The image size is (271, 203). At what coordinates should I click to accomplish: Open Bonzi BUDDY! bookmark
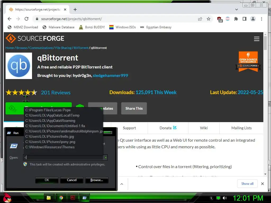(x=92, y=27)
